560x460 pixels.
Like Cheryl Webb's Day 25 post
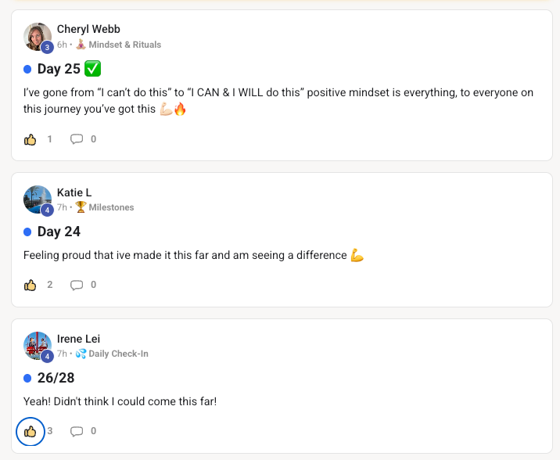30,139
